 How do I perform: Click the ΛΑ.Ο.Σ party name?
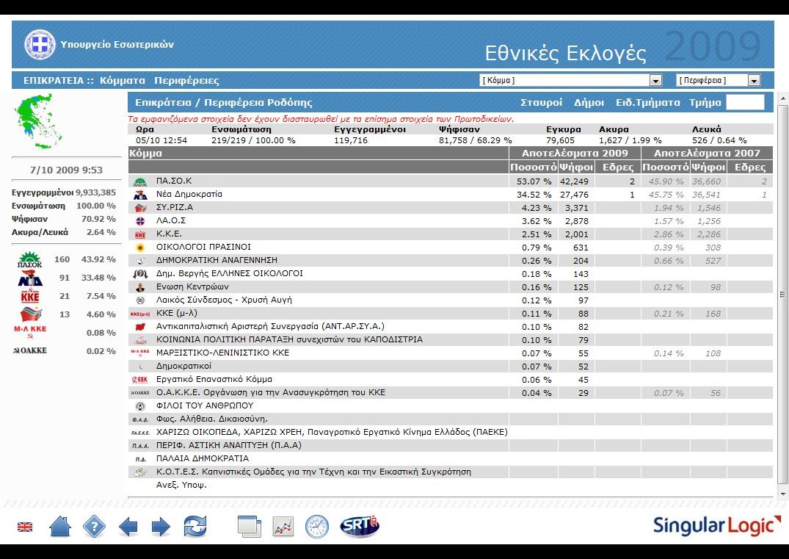(171, 220)
